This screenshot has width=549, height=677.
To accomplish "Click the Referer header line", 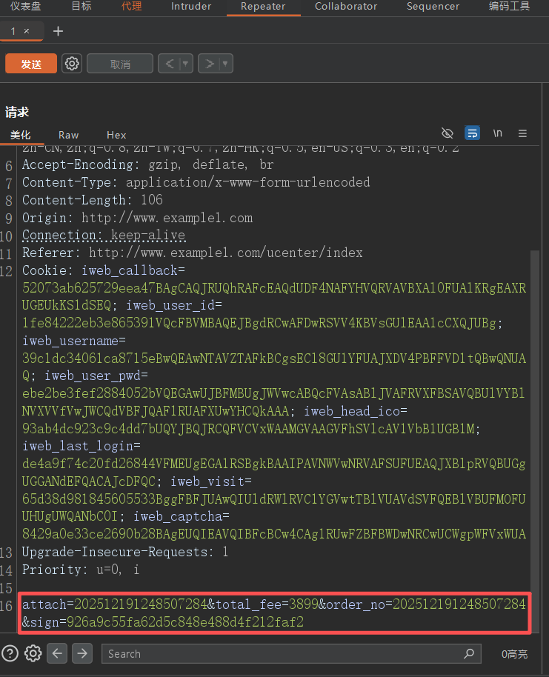I will (x=193, y=253).
